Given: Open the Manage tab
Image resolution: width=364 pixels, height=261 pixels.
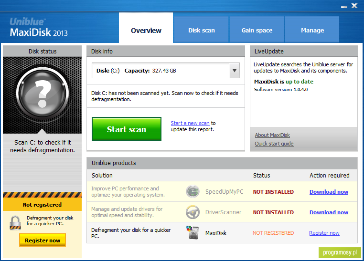Looking at the screenshot, I should (312, 30).
